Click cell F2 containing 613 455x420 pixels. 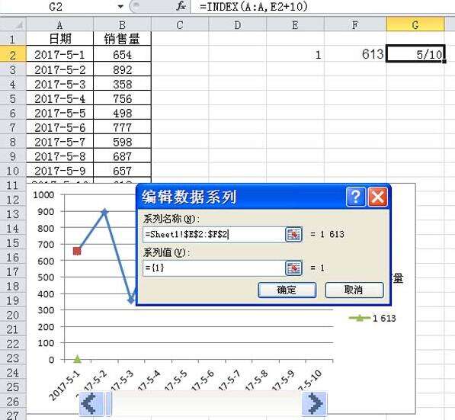pos(355,55)
